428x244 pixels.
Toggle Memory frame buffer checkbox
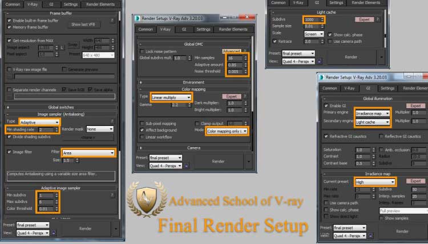9,27
